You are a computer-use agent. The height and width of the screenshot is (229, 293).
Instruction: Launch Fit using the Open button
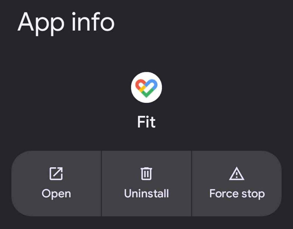pos(56,184)
